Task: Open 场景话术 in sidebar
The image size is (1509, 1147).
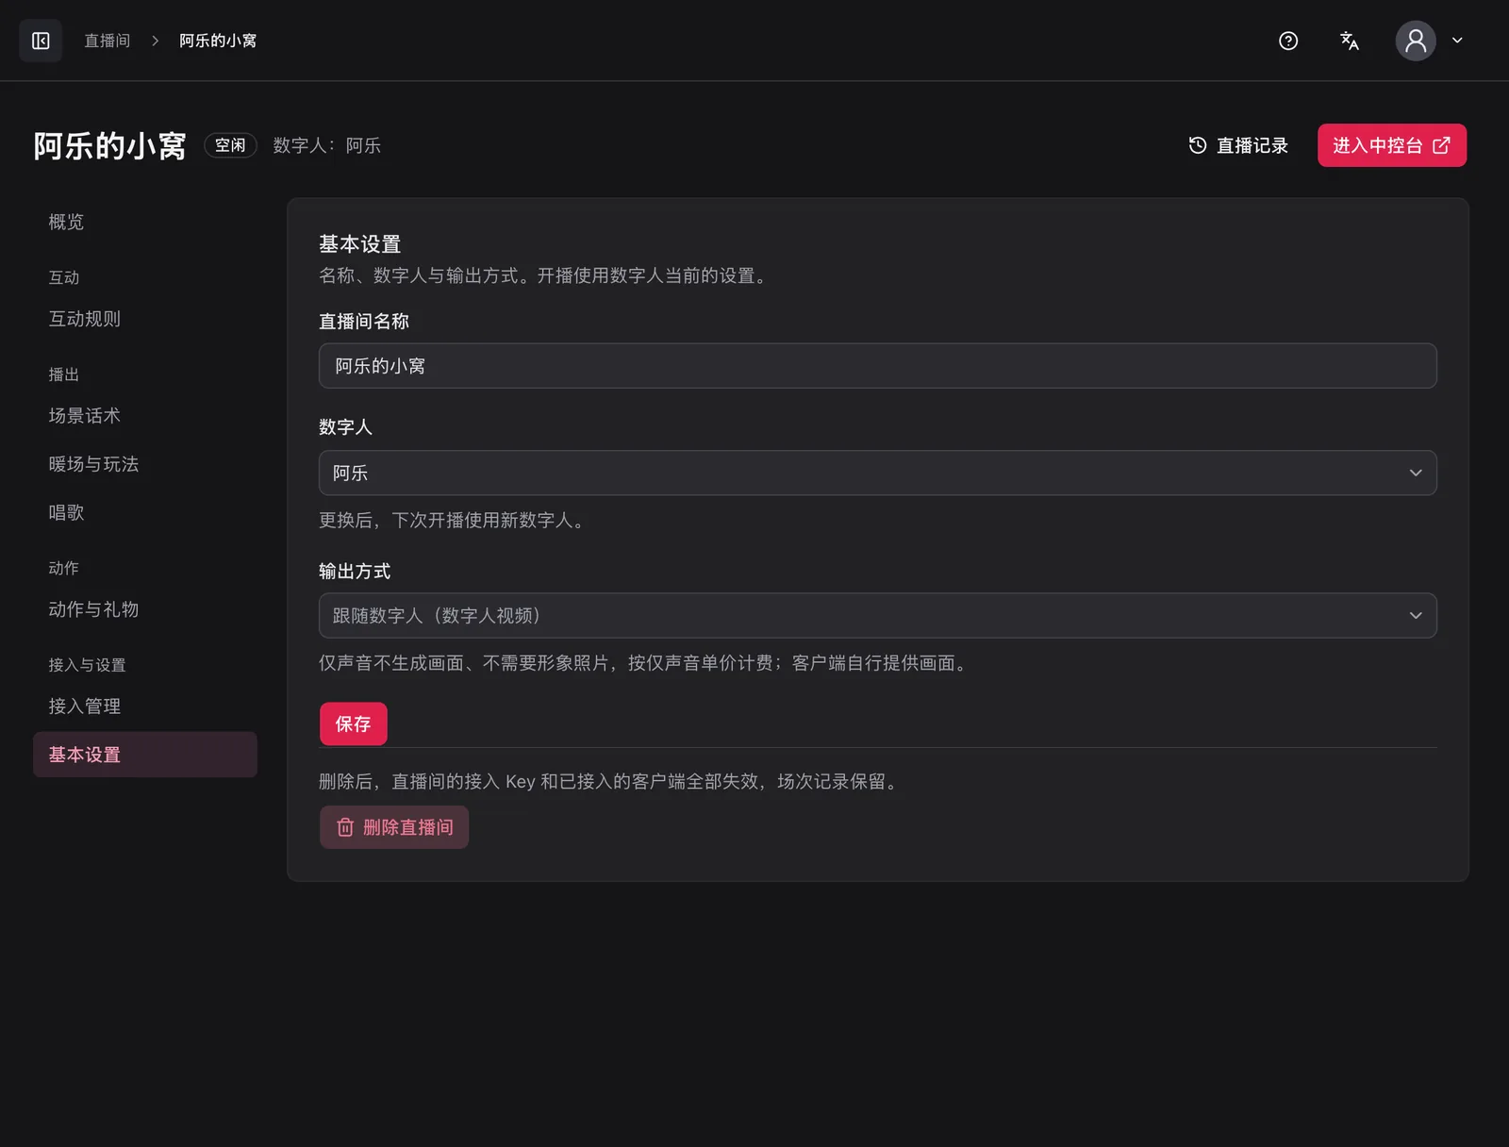Action: [145, 416]
